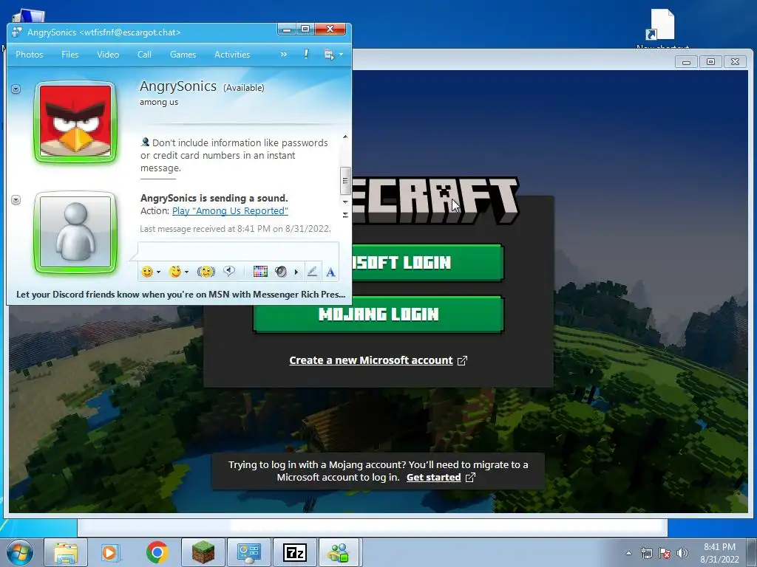Viewport: 757px width, 567px height.
Task: Click the sound speaker icon in message toolbar
Action: [x=280, y=272]
